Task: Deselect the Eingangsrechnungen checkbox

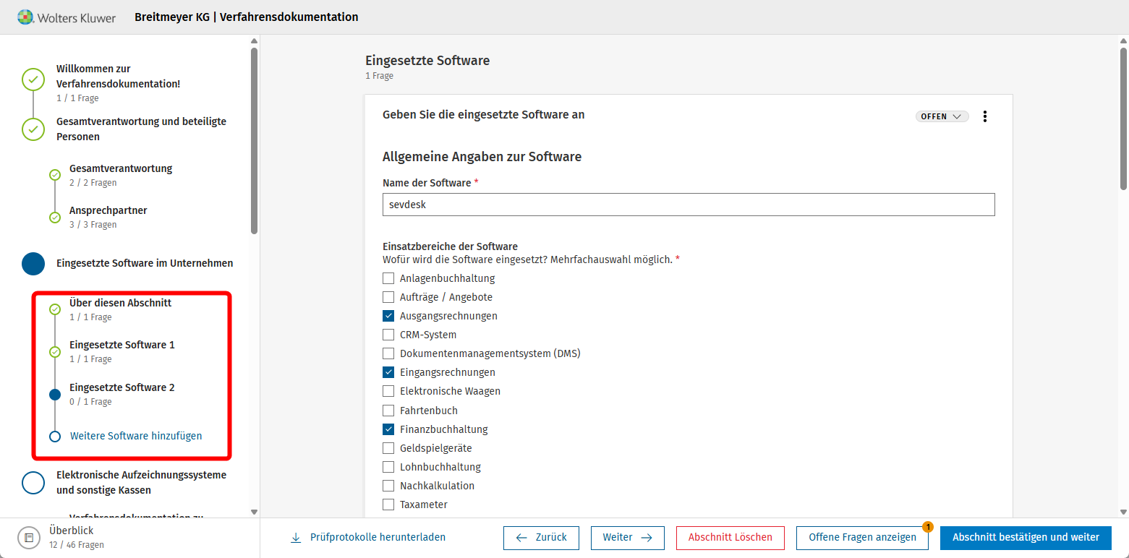Action: tap(388, 372)
